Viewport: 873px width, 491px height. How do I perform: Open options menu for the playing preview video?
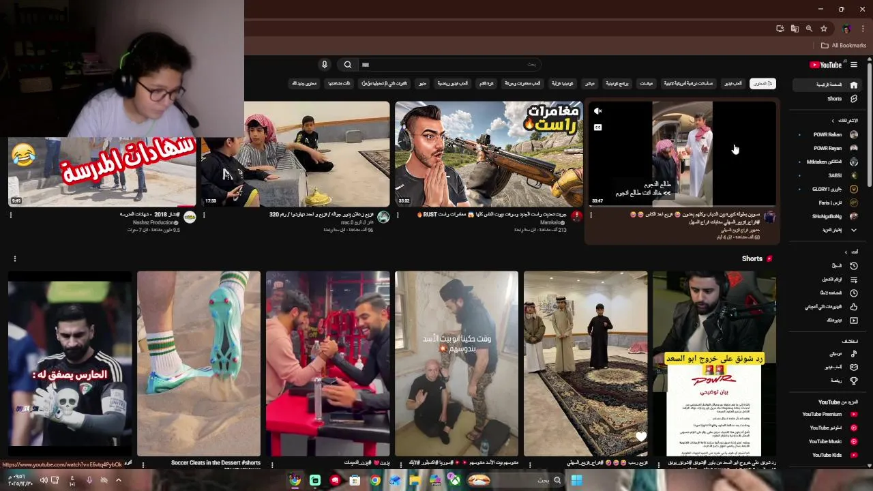coord(591,215)
